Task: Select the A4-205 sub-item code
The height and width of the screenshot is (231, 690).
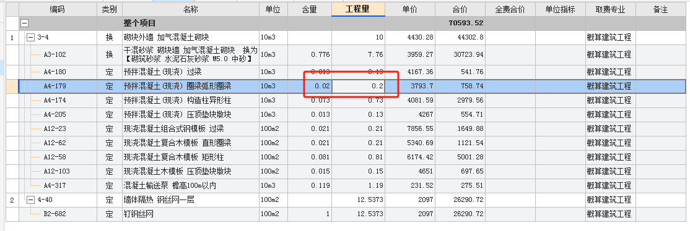Action: pyautogui.click(x=55, y=115)
